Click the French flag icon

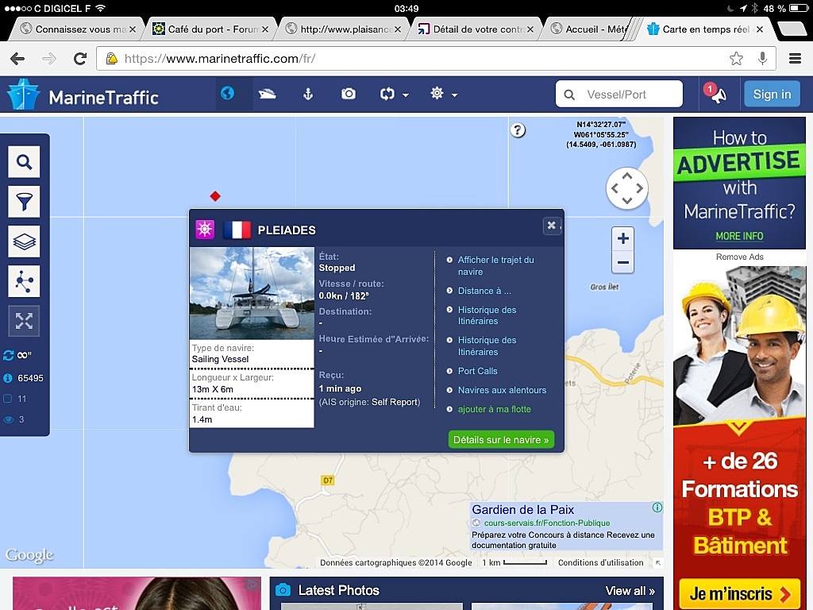tap(237, 230)
